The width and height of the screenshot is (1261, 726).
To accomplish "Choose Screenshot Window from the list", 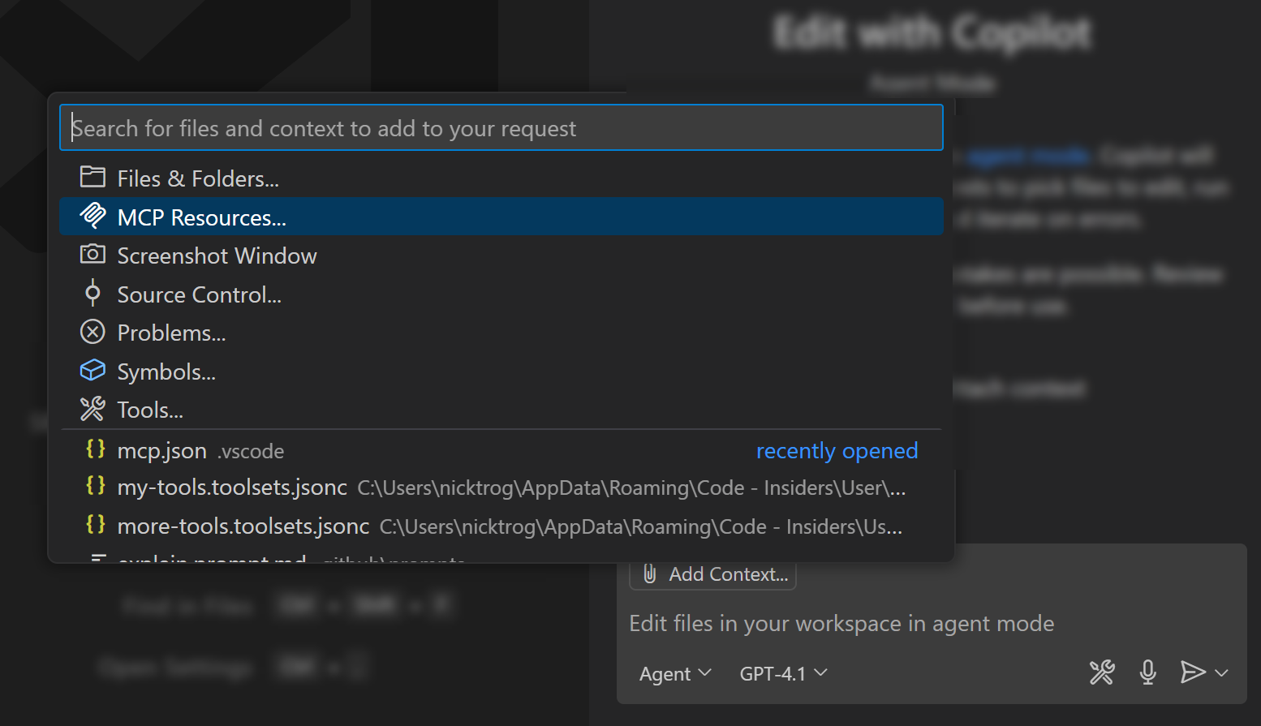I will point(217,254).
